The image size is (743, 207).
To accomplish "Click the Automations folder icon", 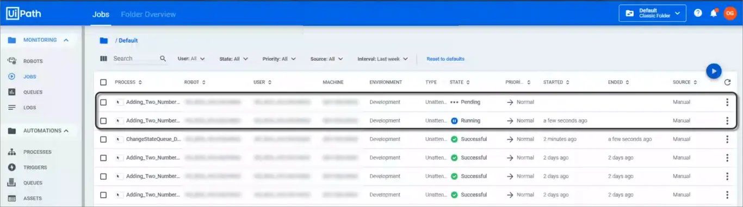I will (11, 131).
